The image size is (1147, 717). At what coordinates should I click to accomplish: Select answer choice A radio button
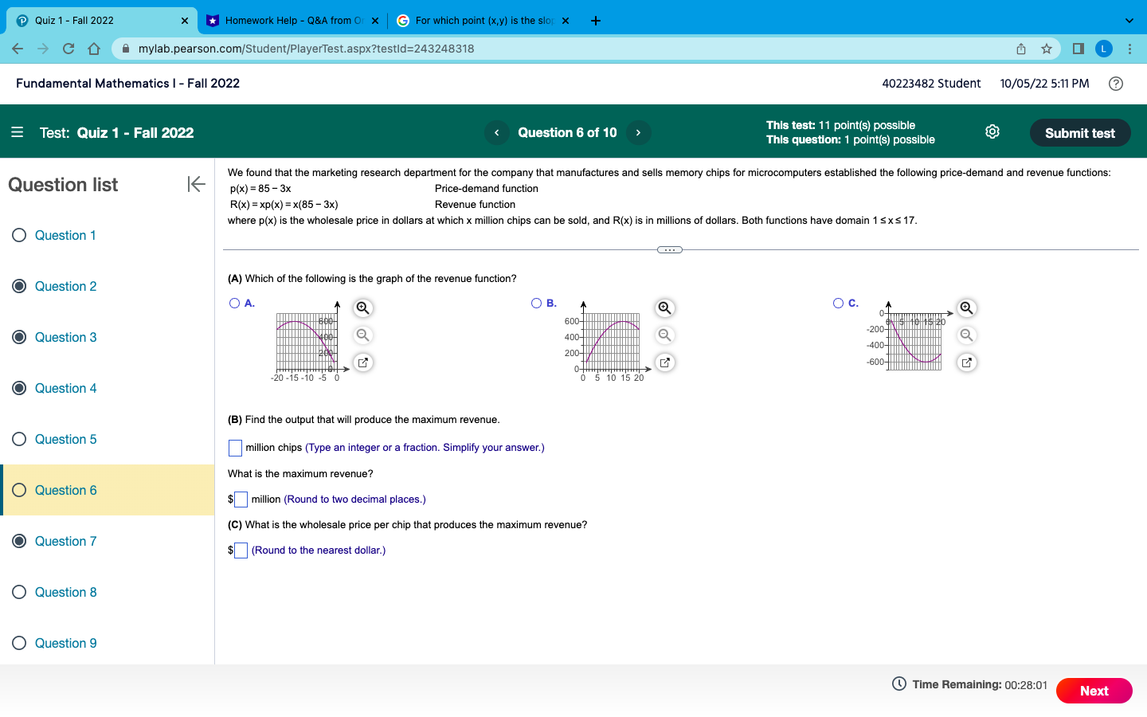click(x=234, y=303)
